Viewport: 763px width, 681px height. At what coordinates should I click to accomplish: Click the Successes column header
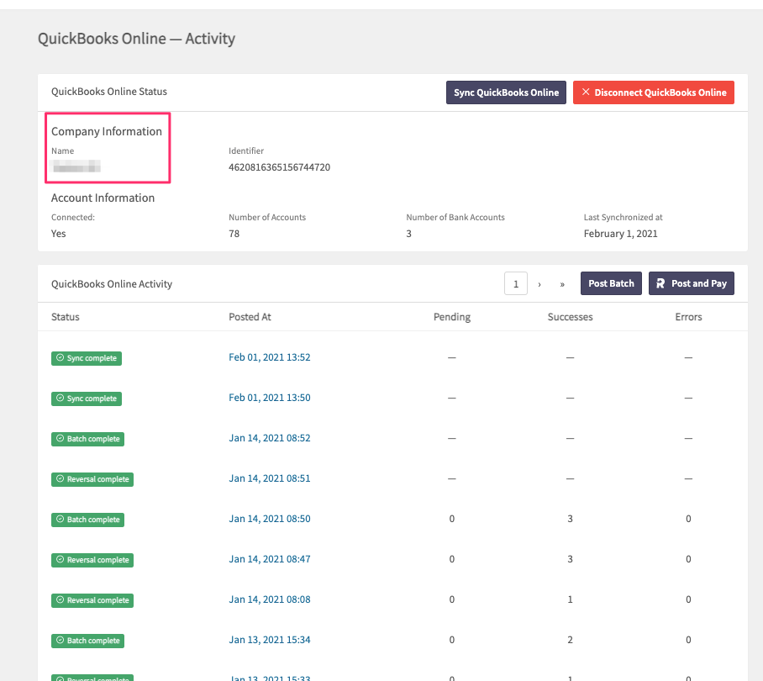[570, 317]
